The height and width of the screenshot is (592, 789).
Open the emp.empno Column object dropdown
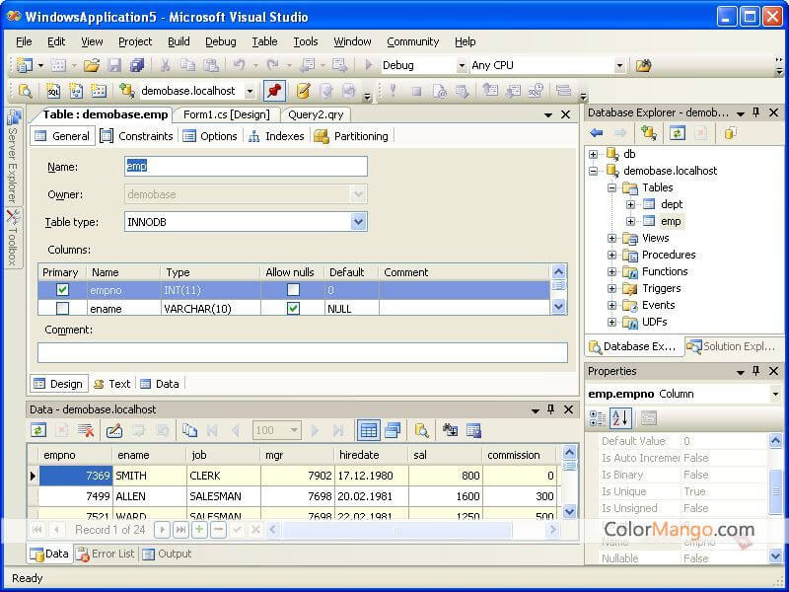tap(775, 394)
